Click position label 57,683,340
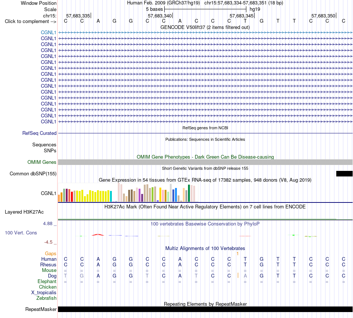Image resolution: width=353 pixels, height=318 pixels. click(x=160, y=16)
